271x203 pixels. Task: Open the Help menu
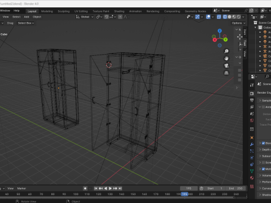[x=16, y=11]
